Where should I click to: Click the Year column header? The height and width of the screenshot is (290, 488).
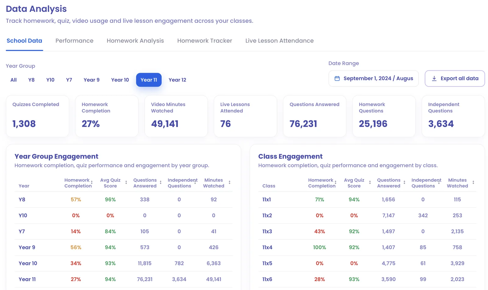[24, 186]
